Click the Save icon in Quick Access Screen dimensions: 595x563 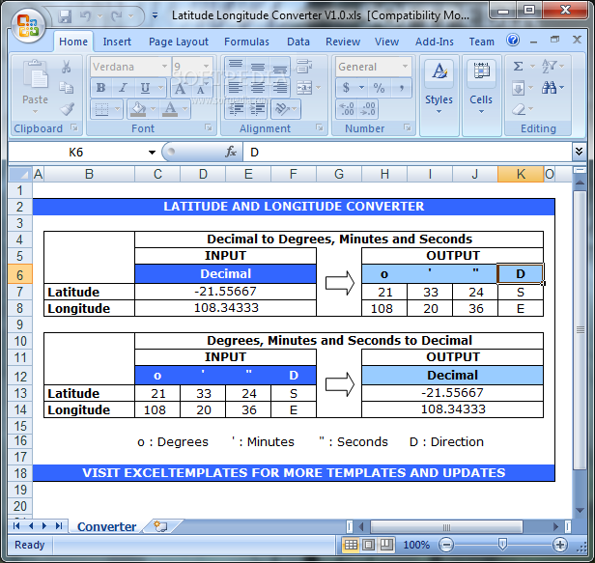[65, 15]
